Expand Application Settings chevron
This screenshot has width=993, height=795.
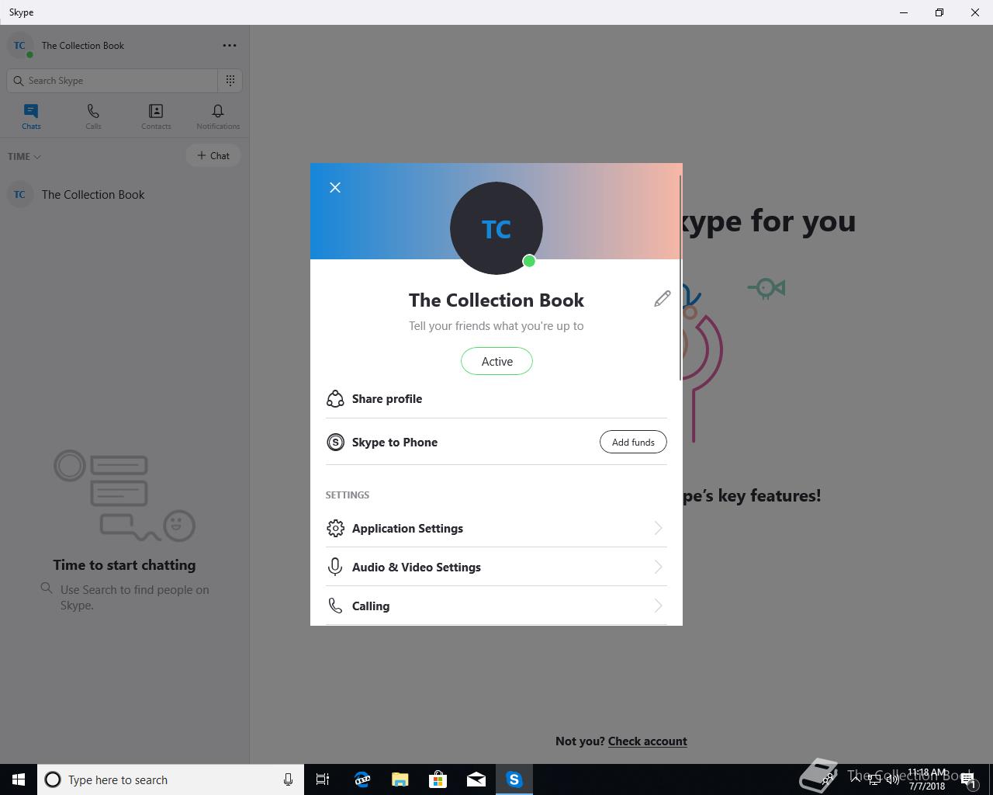click(x=658, y=528)
